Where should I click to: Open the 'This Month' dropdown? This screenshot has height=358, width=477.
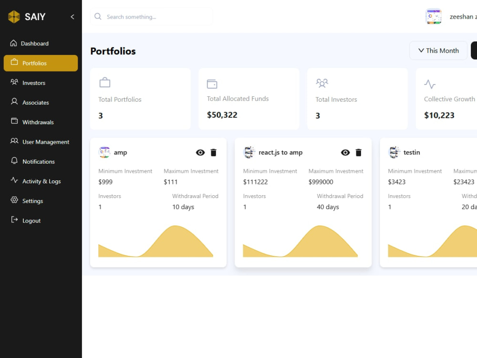click(x=438, y=51)
